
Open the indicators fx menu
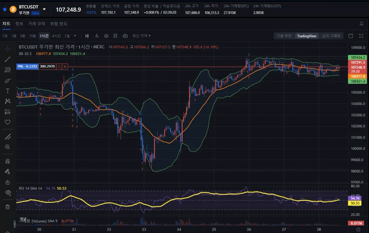click(x=97, y=36)
